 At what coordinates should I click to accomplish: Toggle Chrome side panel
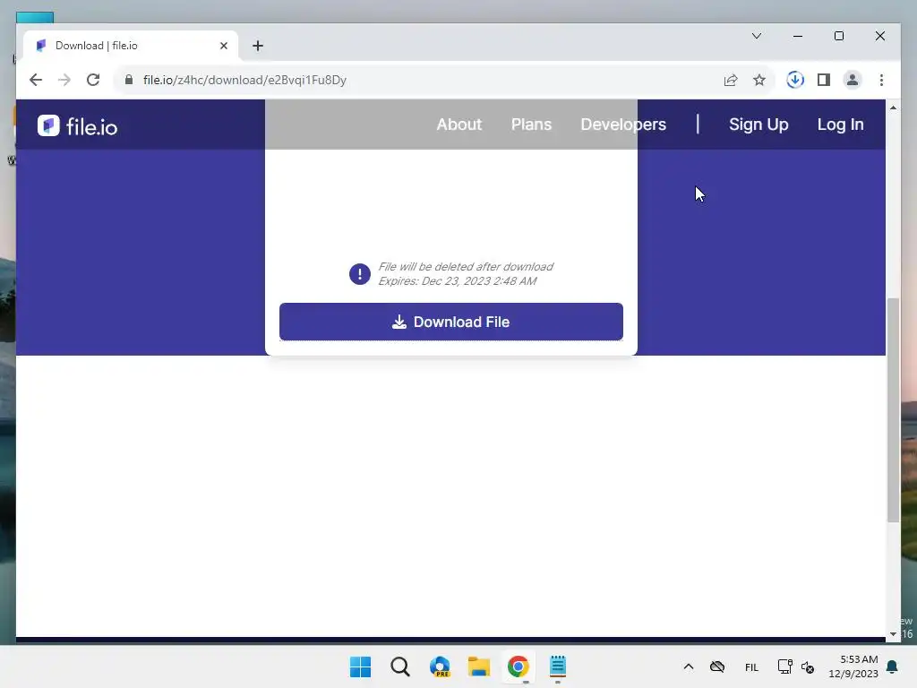pos(824,80)
